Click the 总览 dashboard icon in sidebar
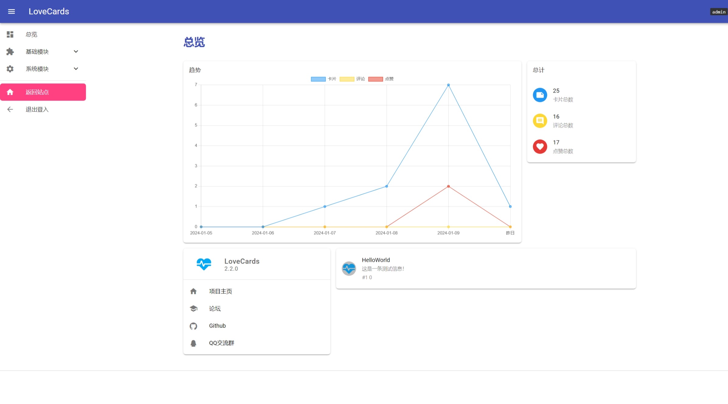 coord(10,34)
